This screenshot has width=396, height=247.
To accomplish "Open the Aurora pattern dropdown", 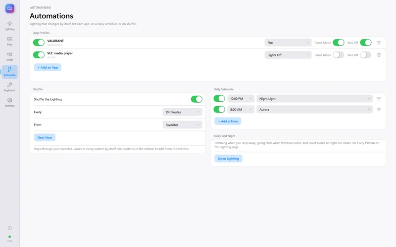I will point(314,109).
